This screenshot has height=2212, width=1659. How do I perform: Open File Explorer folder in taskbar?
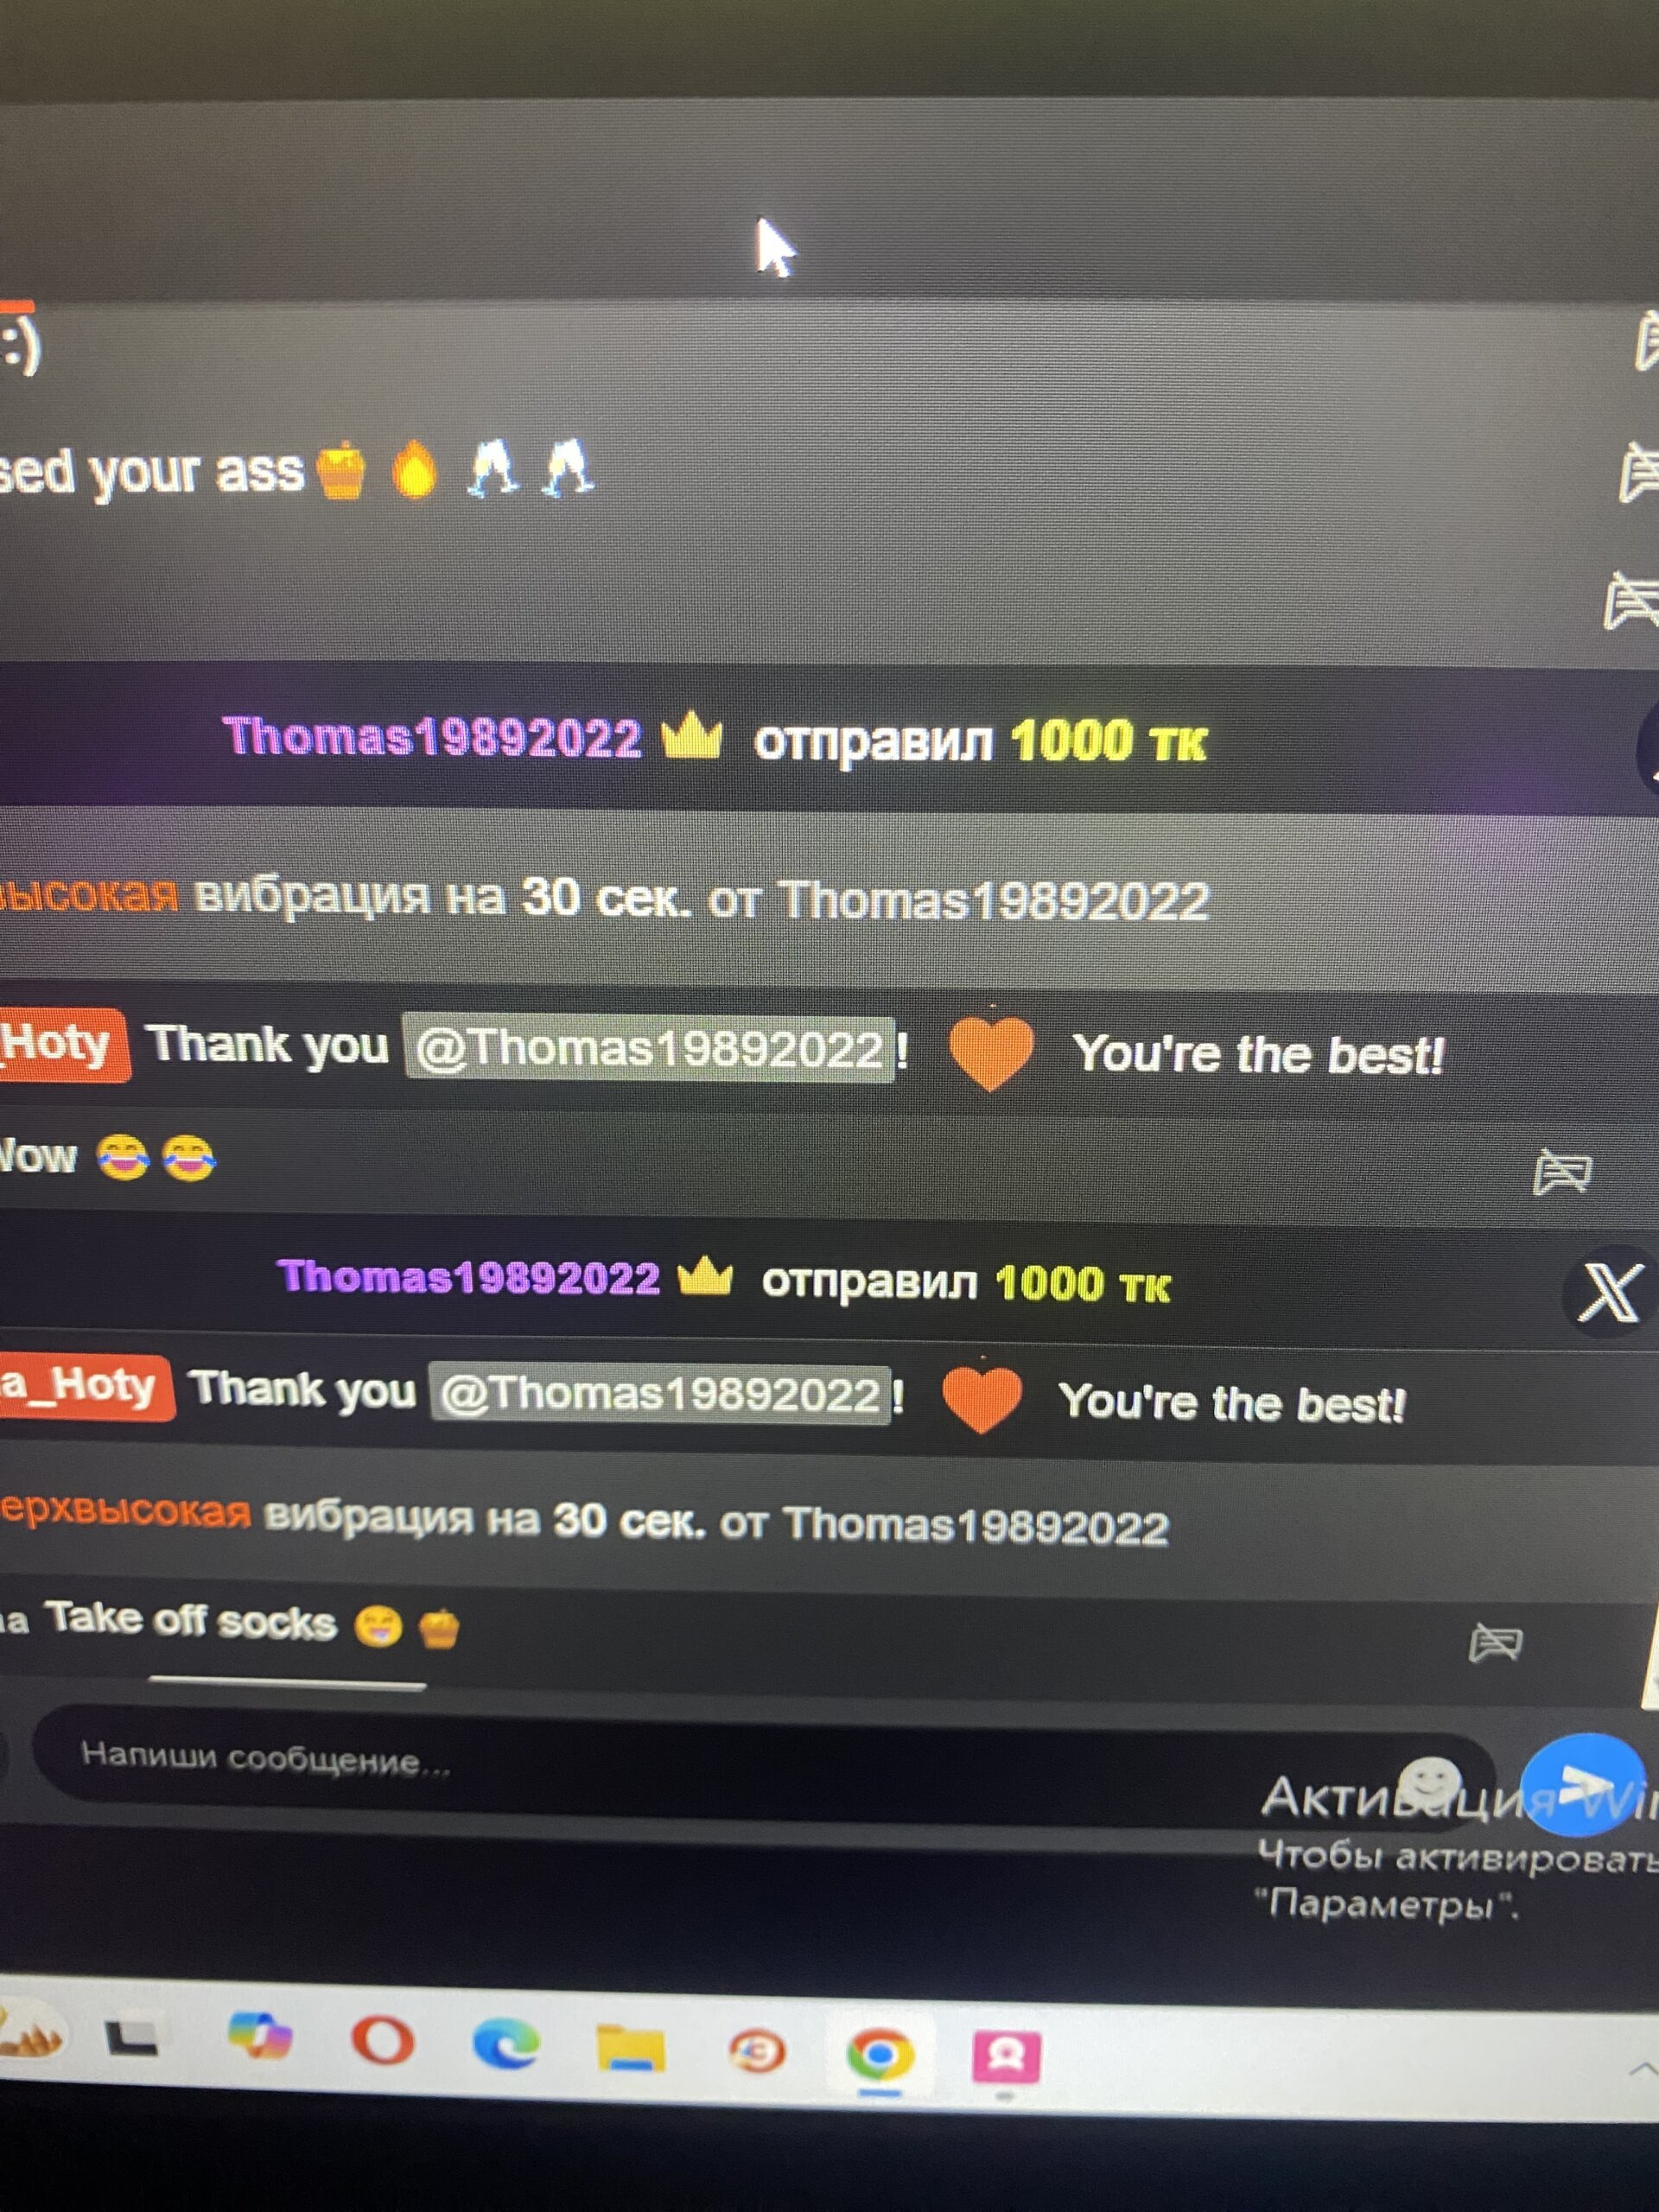click(x=631, y=2048)
